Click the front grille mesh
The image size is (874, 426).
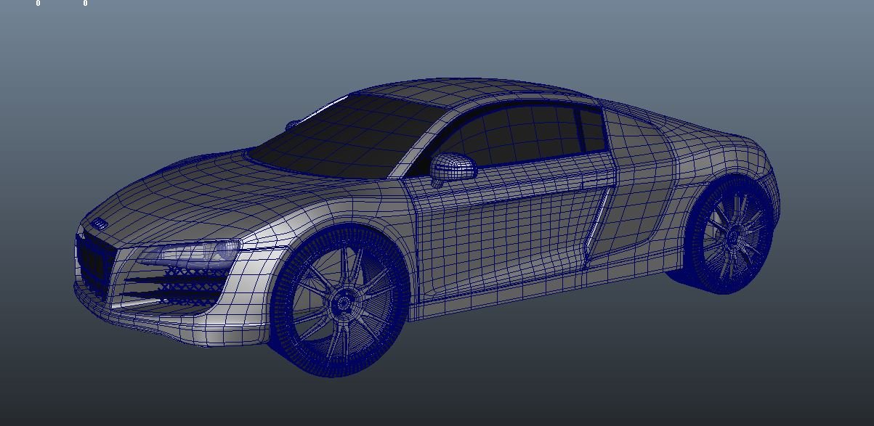(x=174, y=283)
